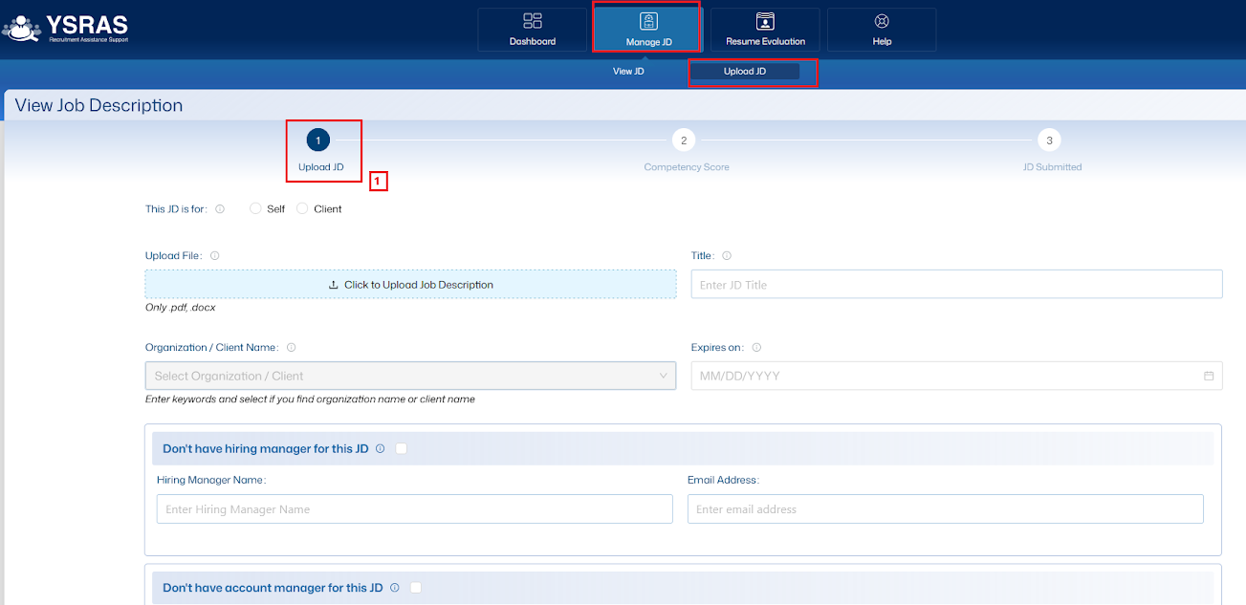Switch to the View JD tab
1246x605 pixels.
(x=628, y=70)
